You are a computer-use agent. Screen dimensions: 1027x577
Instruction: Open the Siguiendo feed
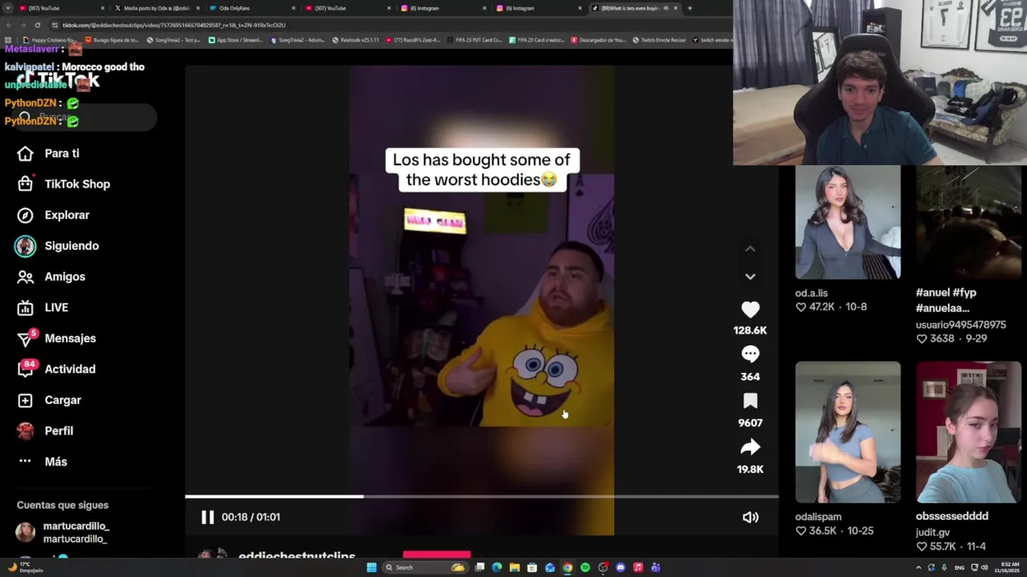click(x=58, y=246)
